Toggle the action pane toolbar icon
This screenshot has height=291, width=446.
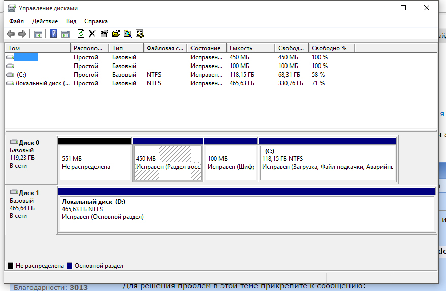66,34
